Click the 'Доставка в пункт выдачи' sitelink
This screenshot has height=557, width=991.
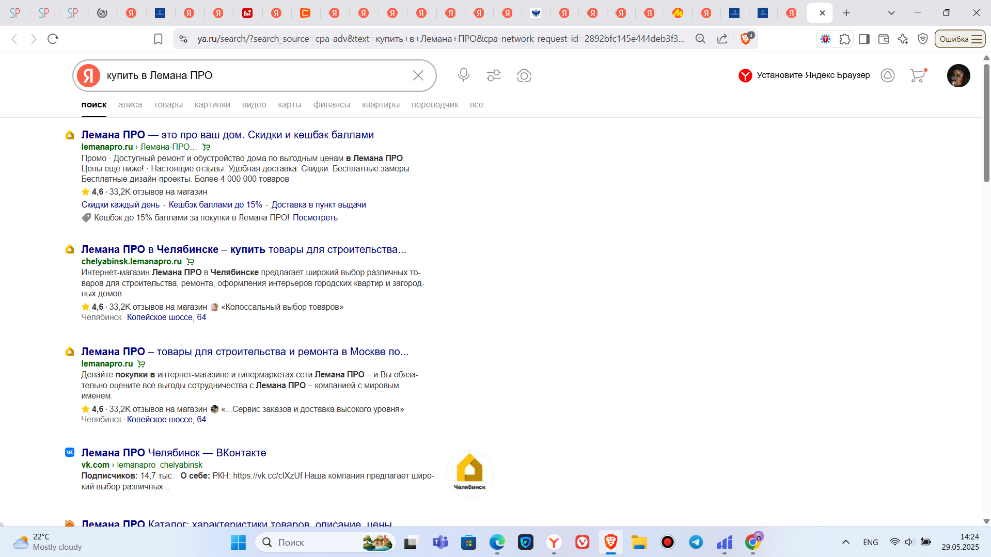[x=319, y=204]
